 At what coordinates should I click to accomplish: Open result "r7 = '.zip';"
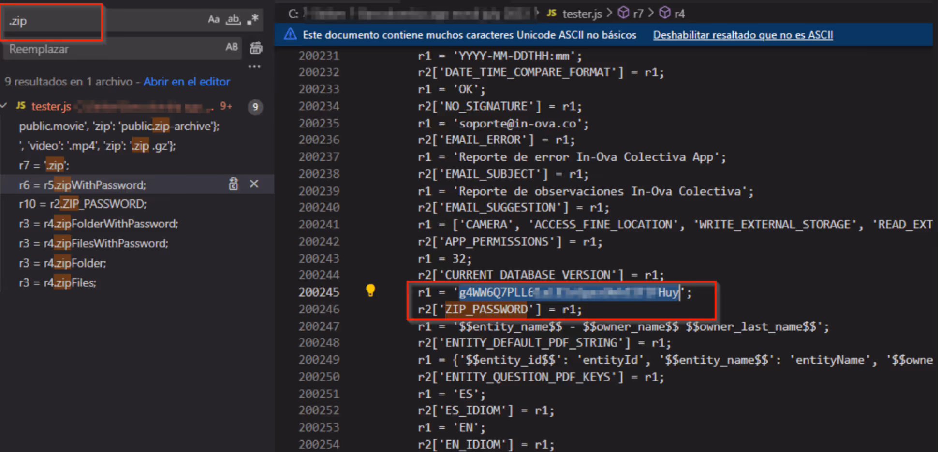pyautogui.click(x=44, y=166)
